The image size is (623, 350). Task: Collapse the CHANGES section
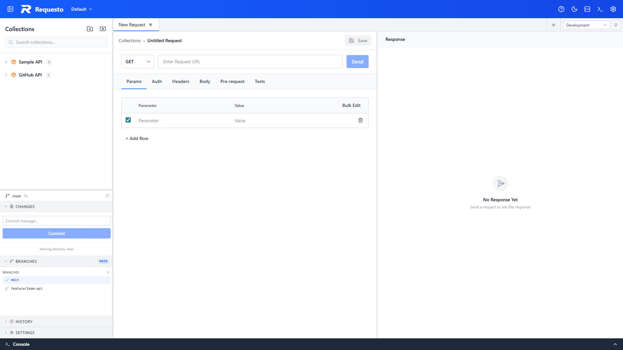(x=56, y=206)
